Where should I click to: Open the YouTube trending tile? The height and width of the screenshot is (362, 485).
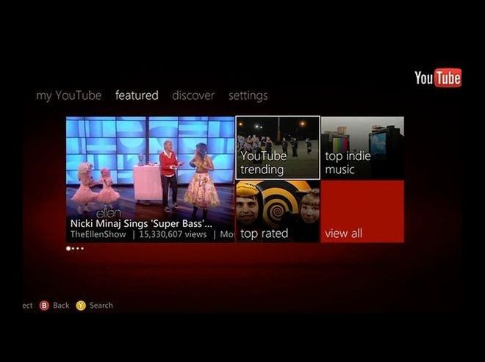click(x=278, y=148)
